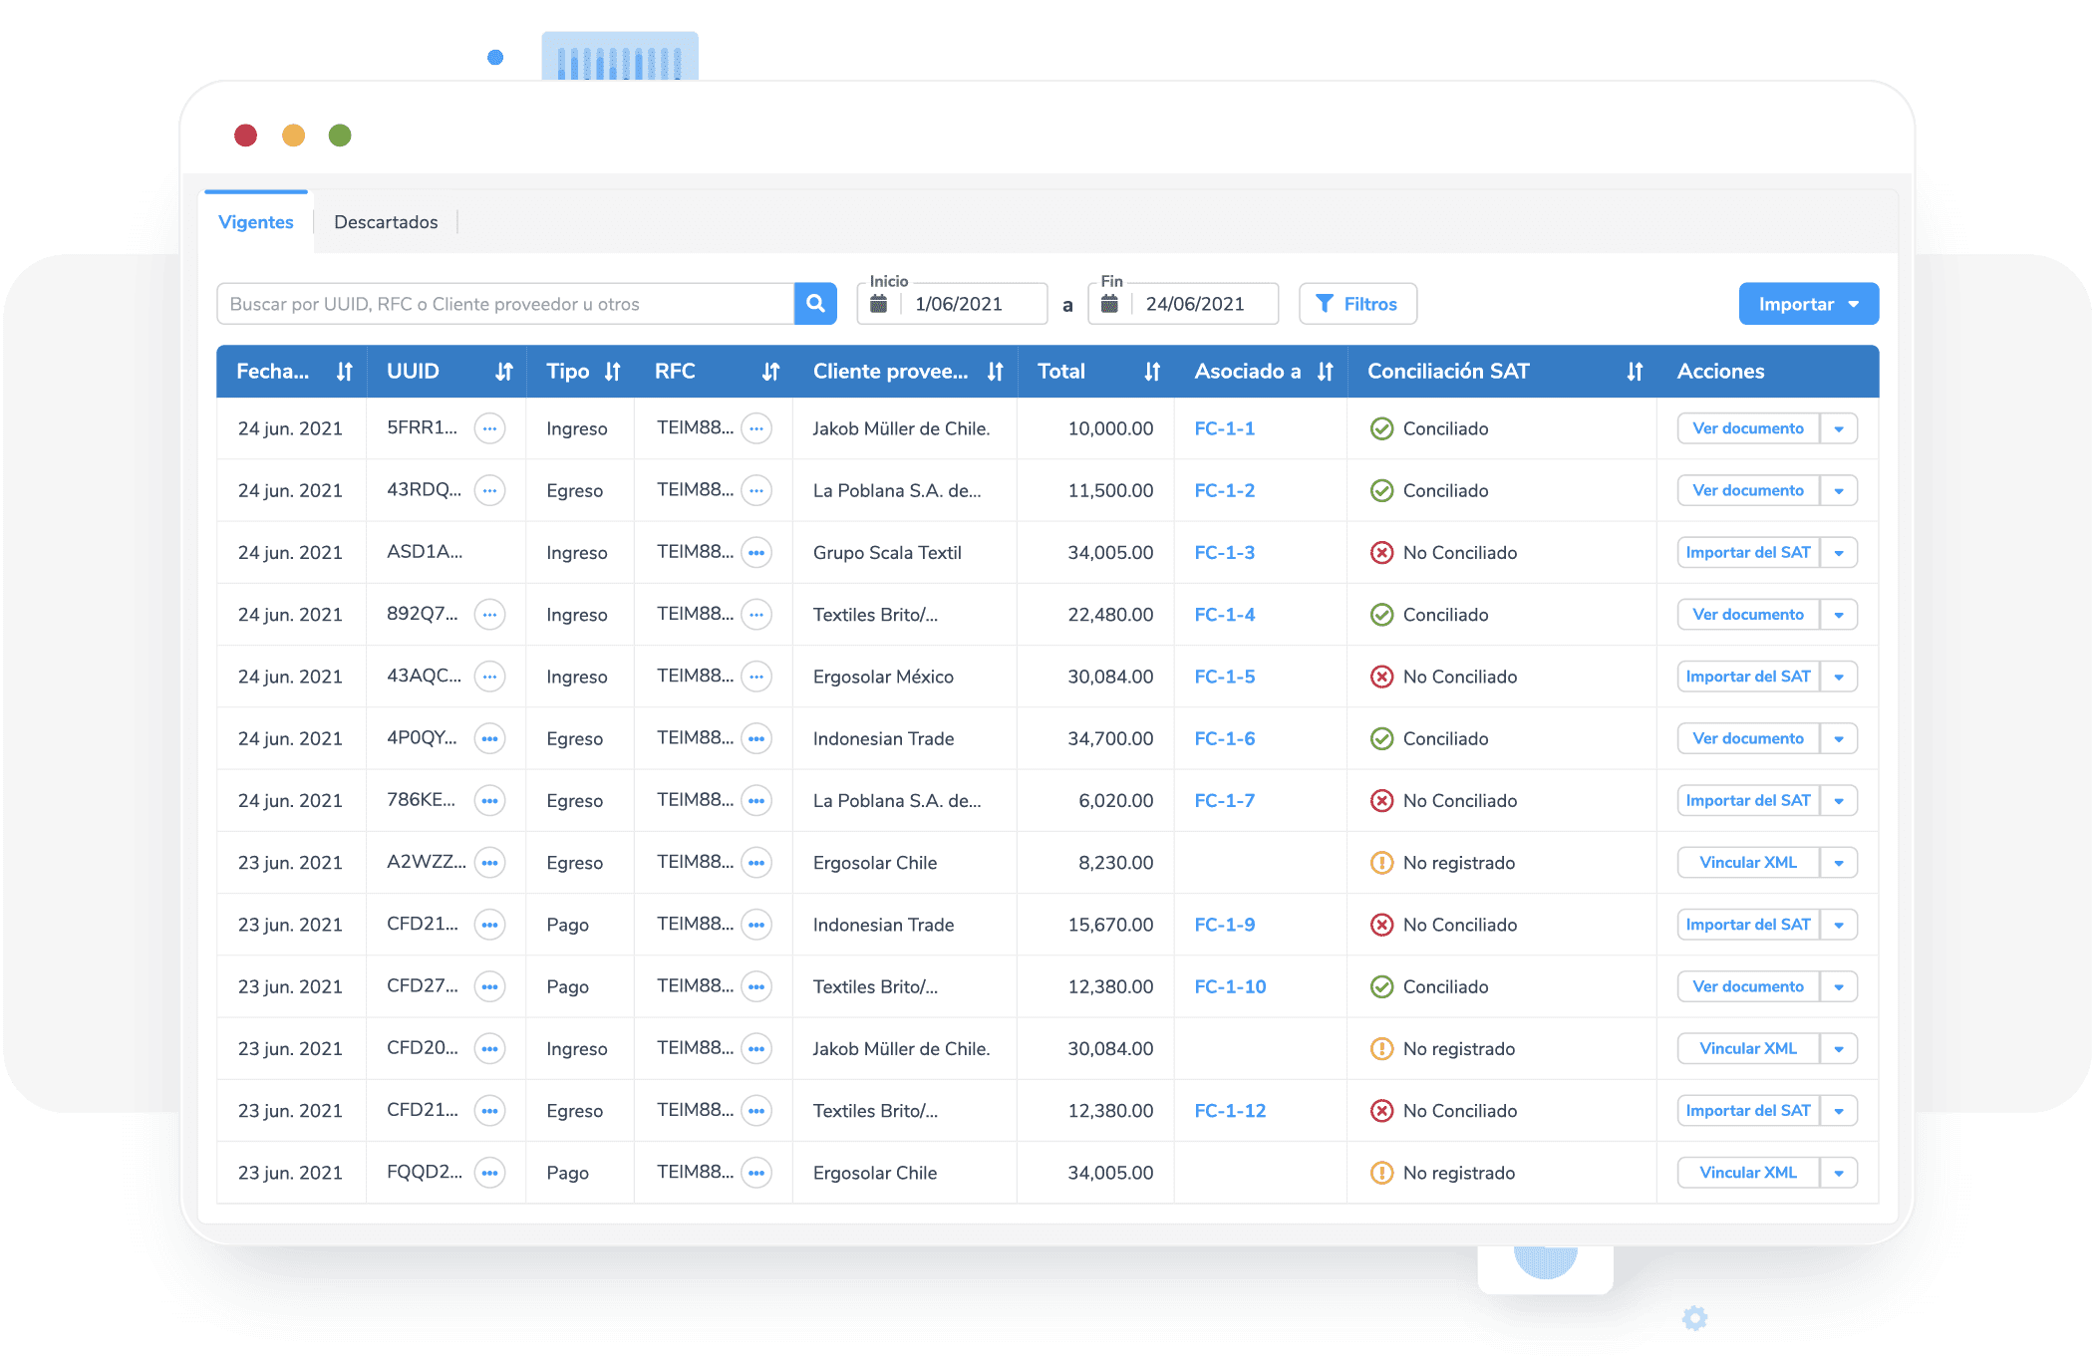Viewport: 2094px width, 1368px height.
Task: Click the blue search magnifier button
Action: (814, 304)
